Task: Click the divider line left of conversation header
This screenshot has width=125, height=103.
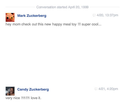Action: pos(20,7)
